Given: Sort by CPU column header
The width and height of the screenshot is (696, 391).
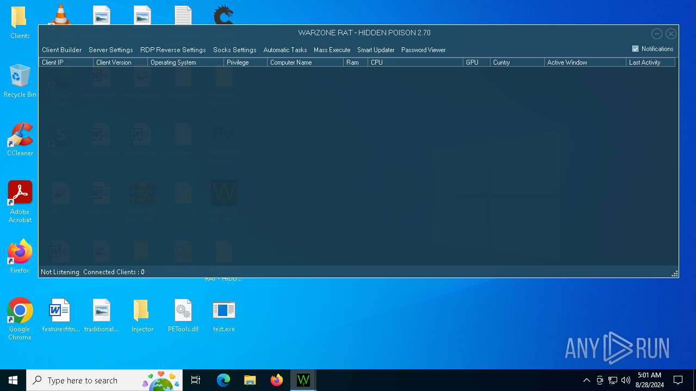Looking at the screenshot, I should (415, 62).
